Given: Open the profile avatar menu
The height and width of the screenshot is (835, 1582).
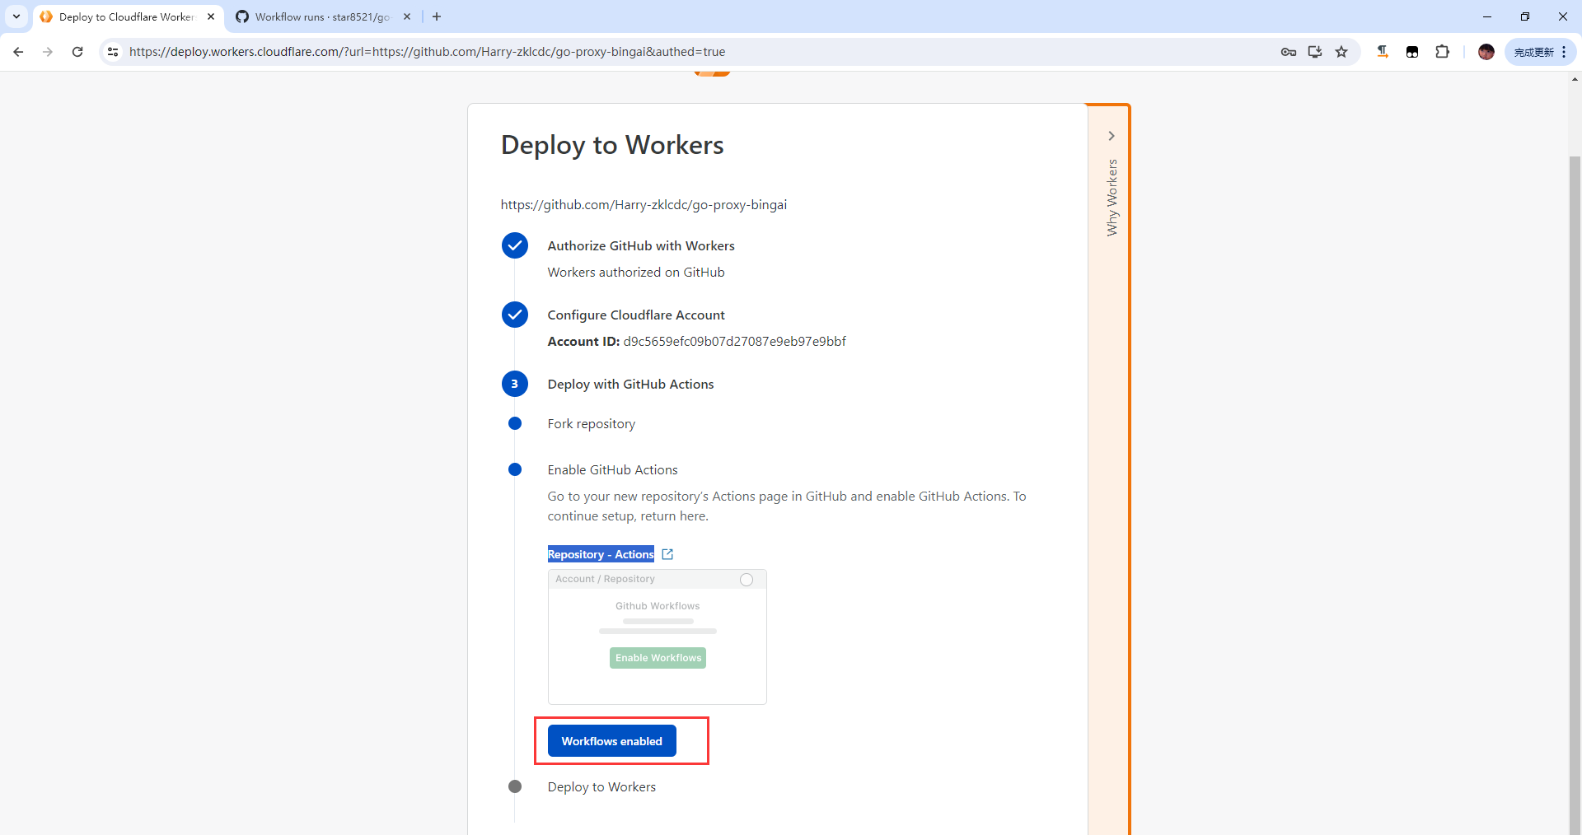Looking at the screenshot, I should [1486, 52].
